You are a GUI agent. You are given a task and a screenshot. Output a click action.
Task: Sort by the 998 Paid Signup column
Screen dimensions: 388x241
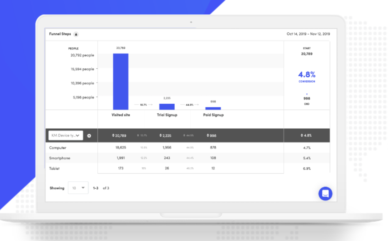point(212,136)
